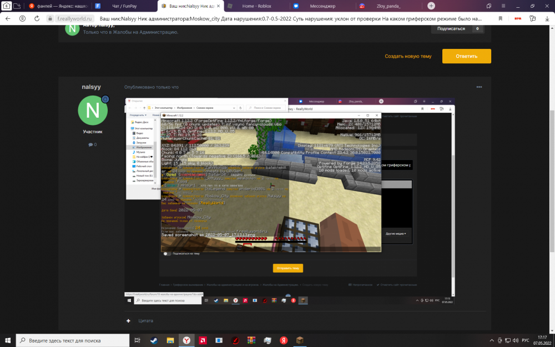
Task: Switch to the Home - Roblox tab
Action: 256,6
